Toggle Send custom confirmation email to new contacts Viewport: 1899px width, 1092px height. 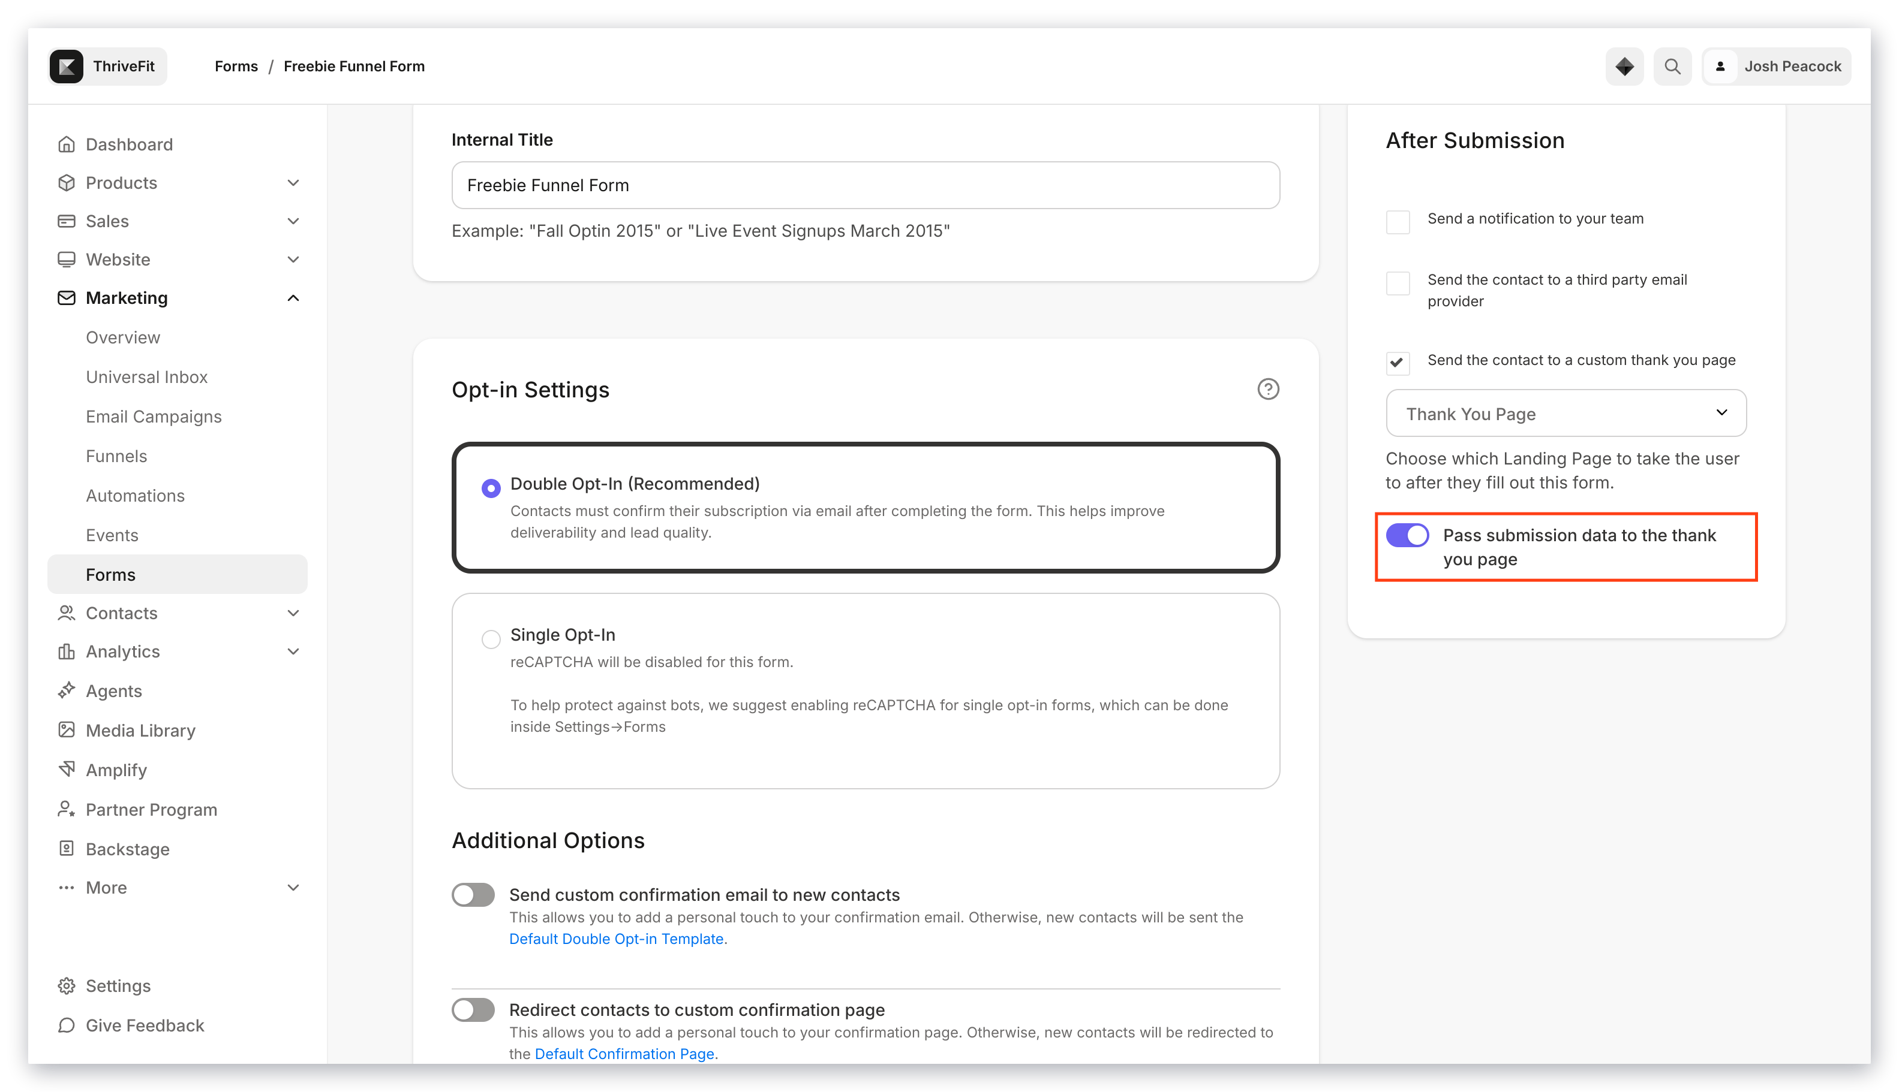[473, 895]
